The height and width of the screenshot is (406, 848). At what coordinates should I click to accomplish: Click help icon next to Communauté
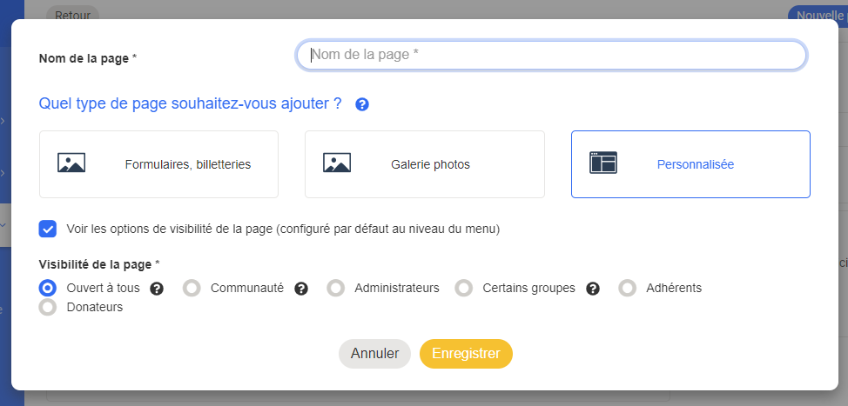301,289
